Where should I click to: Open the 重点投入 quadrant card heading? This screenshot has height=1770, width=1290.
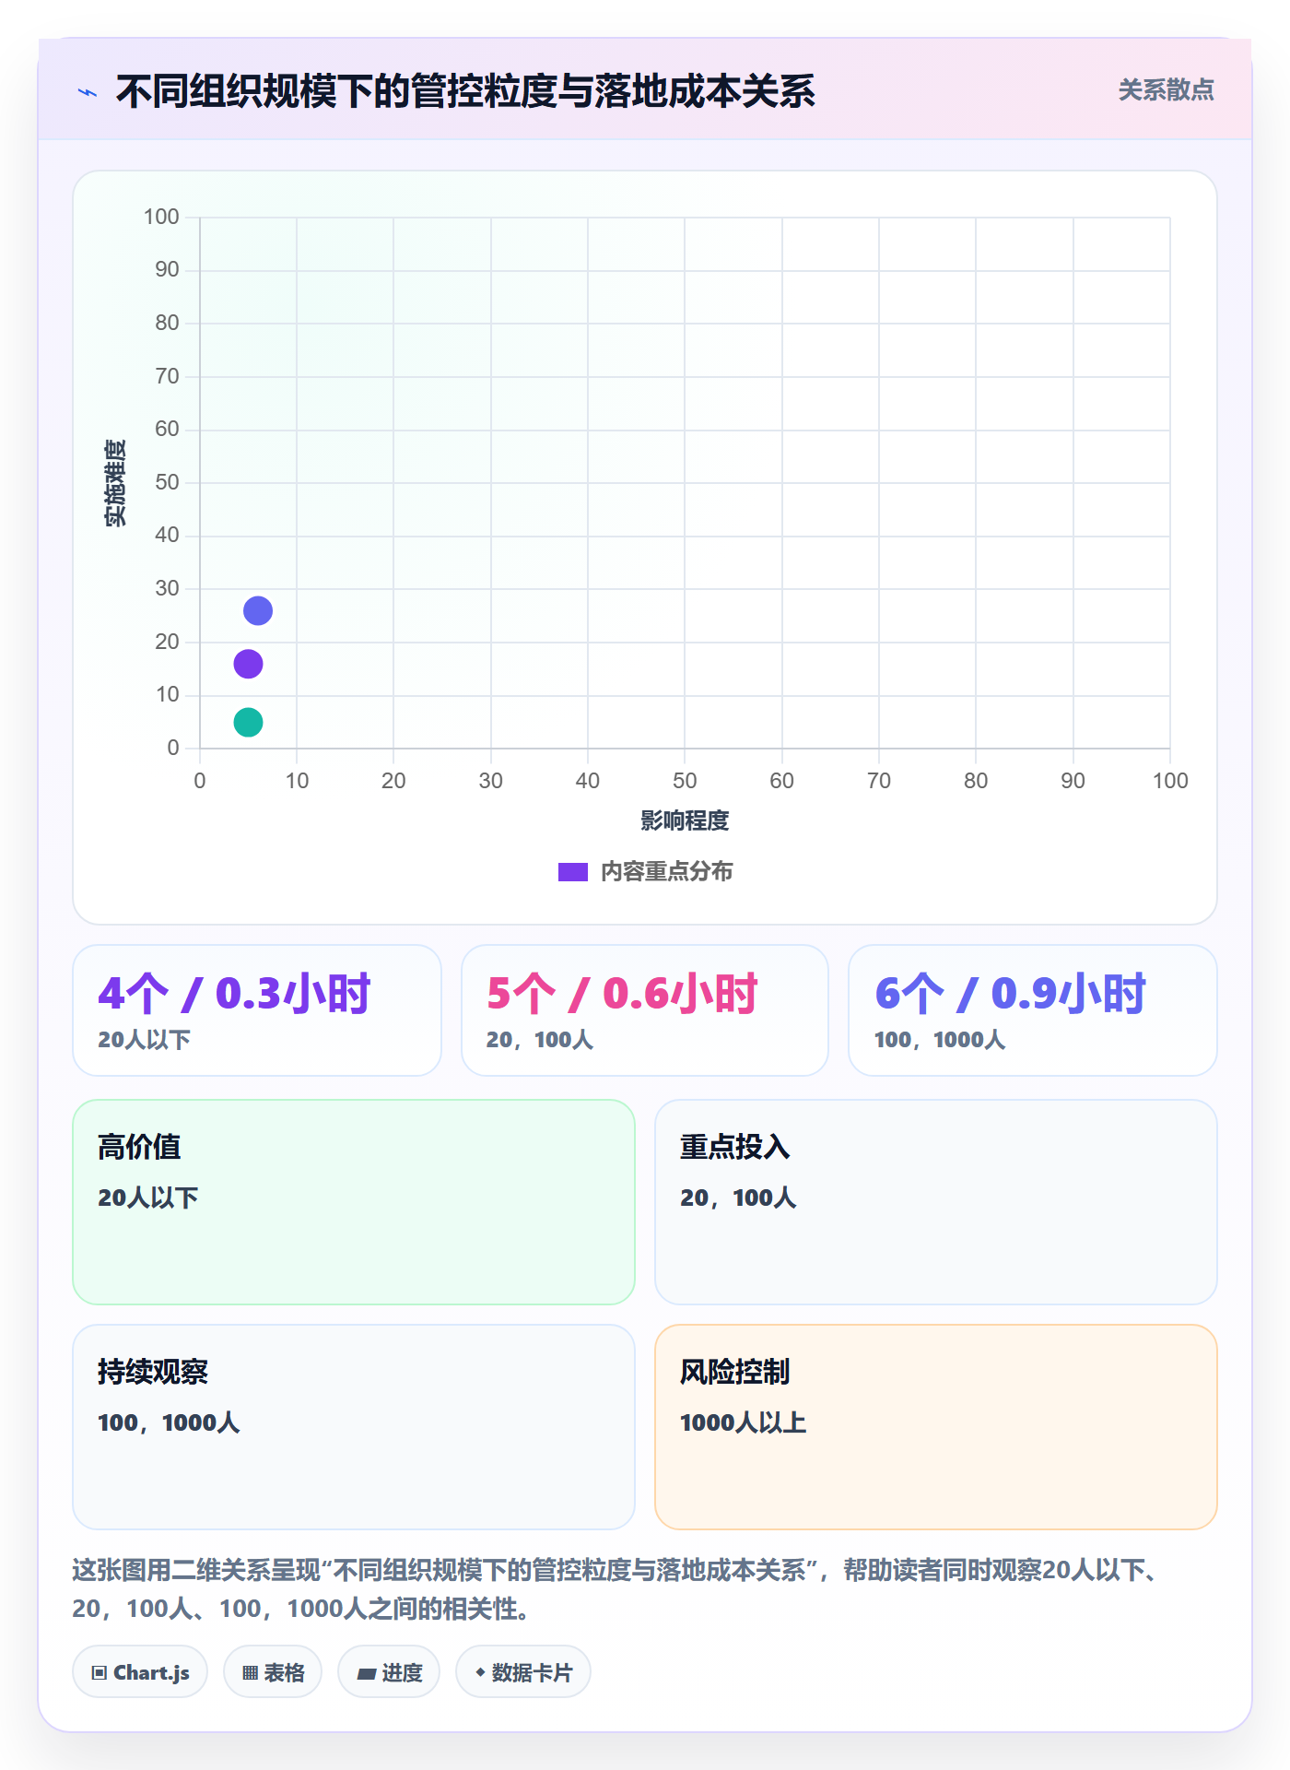735,1147
